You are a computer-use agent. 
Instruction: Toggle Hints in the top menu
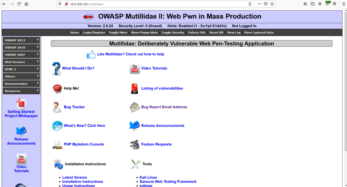pyautogui.click(x=118, y=33)
